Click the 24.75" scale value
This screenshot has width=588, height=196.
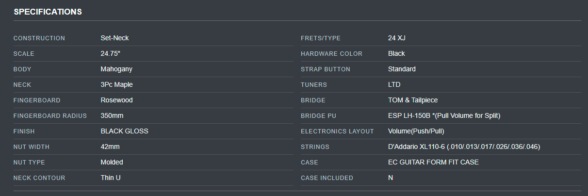110,53
